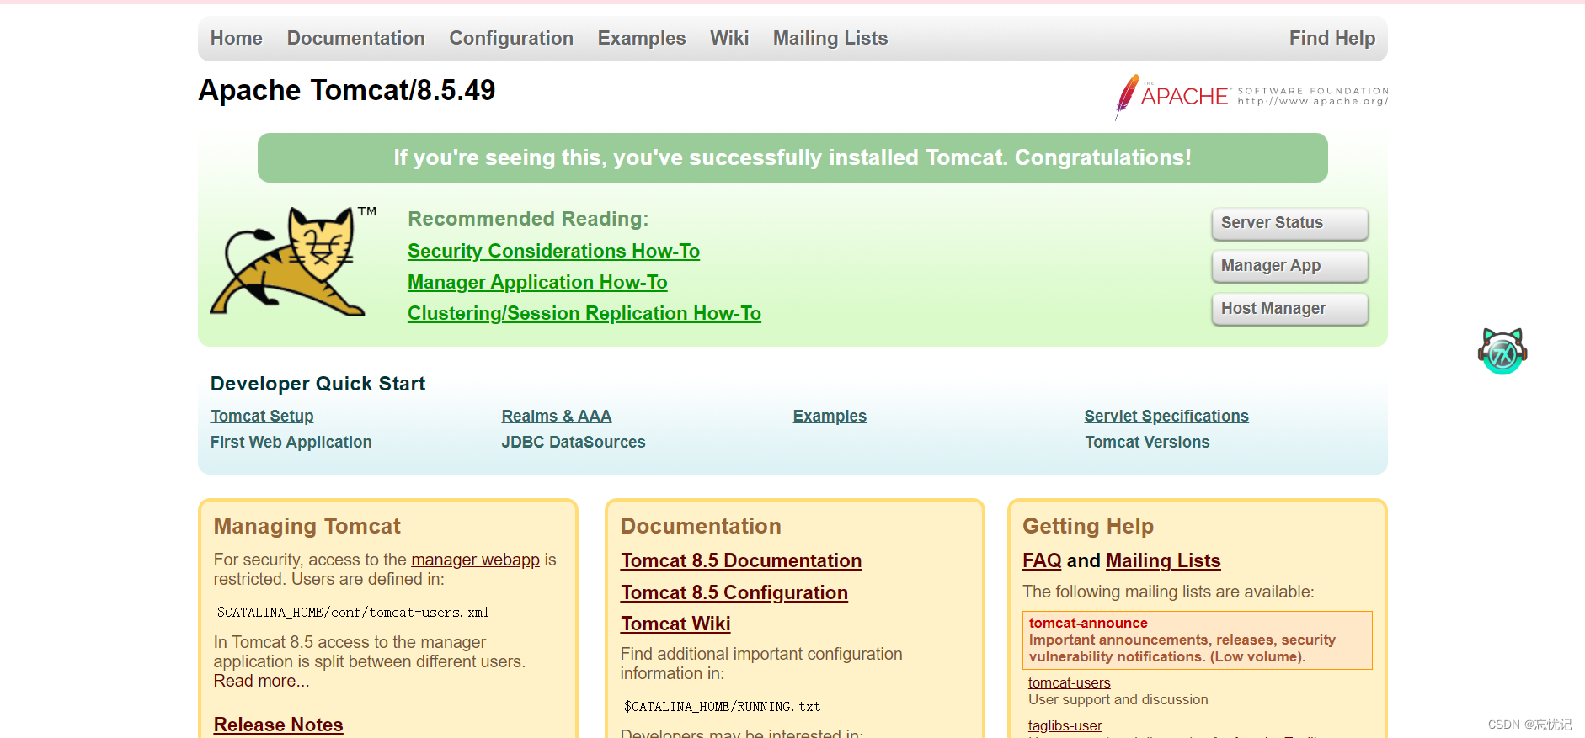Screen dimensions: 1585x738
Task: Open the Tomcat Setup link
Action: pos(262,416)
